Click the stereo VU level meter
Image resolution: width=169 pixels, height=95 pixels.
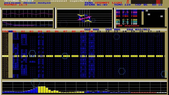point(147,2)
